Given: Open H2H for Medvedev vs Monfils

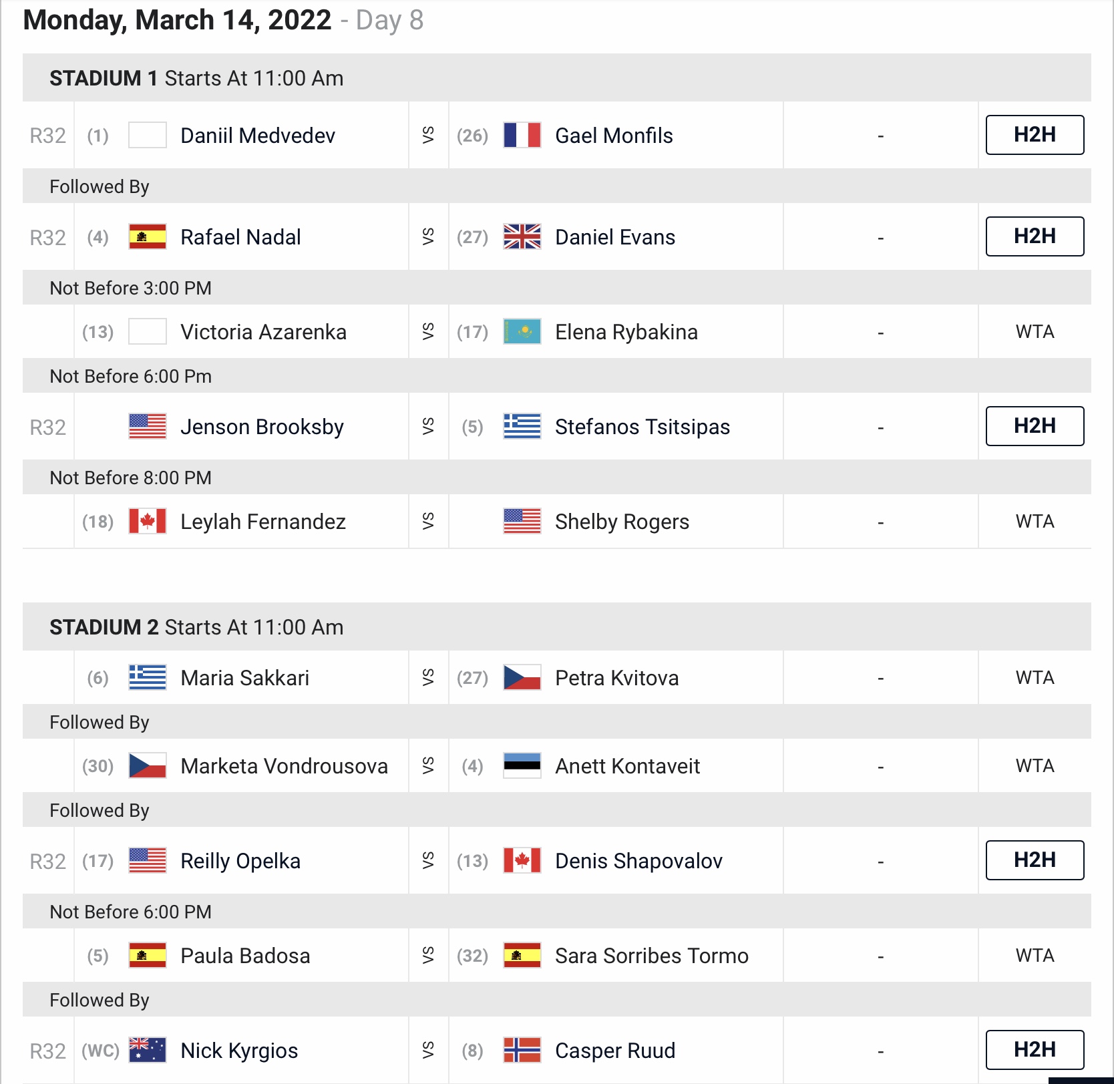Looking at the screenshot, I should pyautogui.click(x=1035, y=135).
